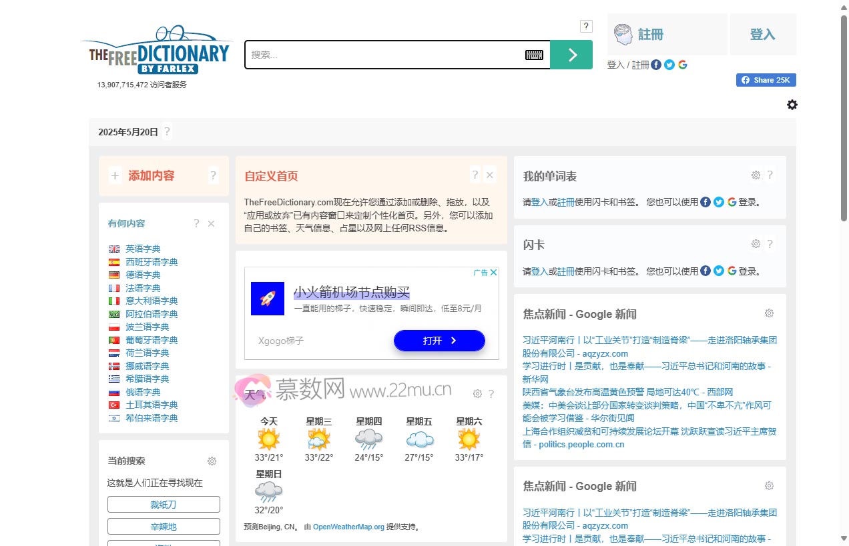Open page settings gear below Share button
Viewport: 849px width, 546px height.
(x=792, y=105)
